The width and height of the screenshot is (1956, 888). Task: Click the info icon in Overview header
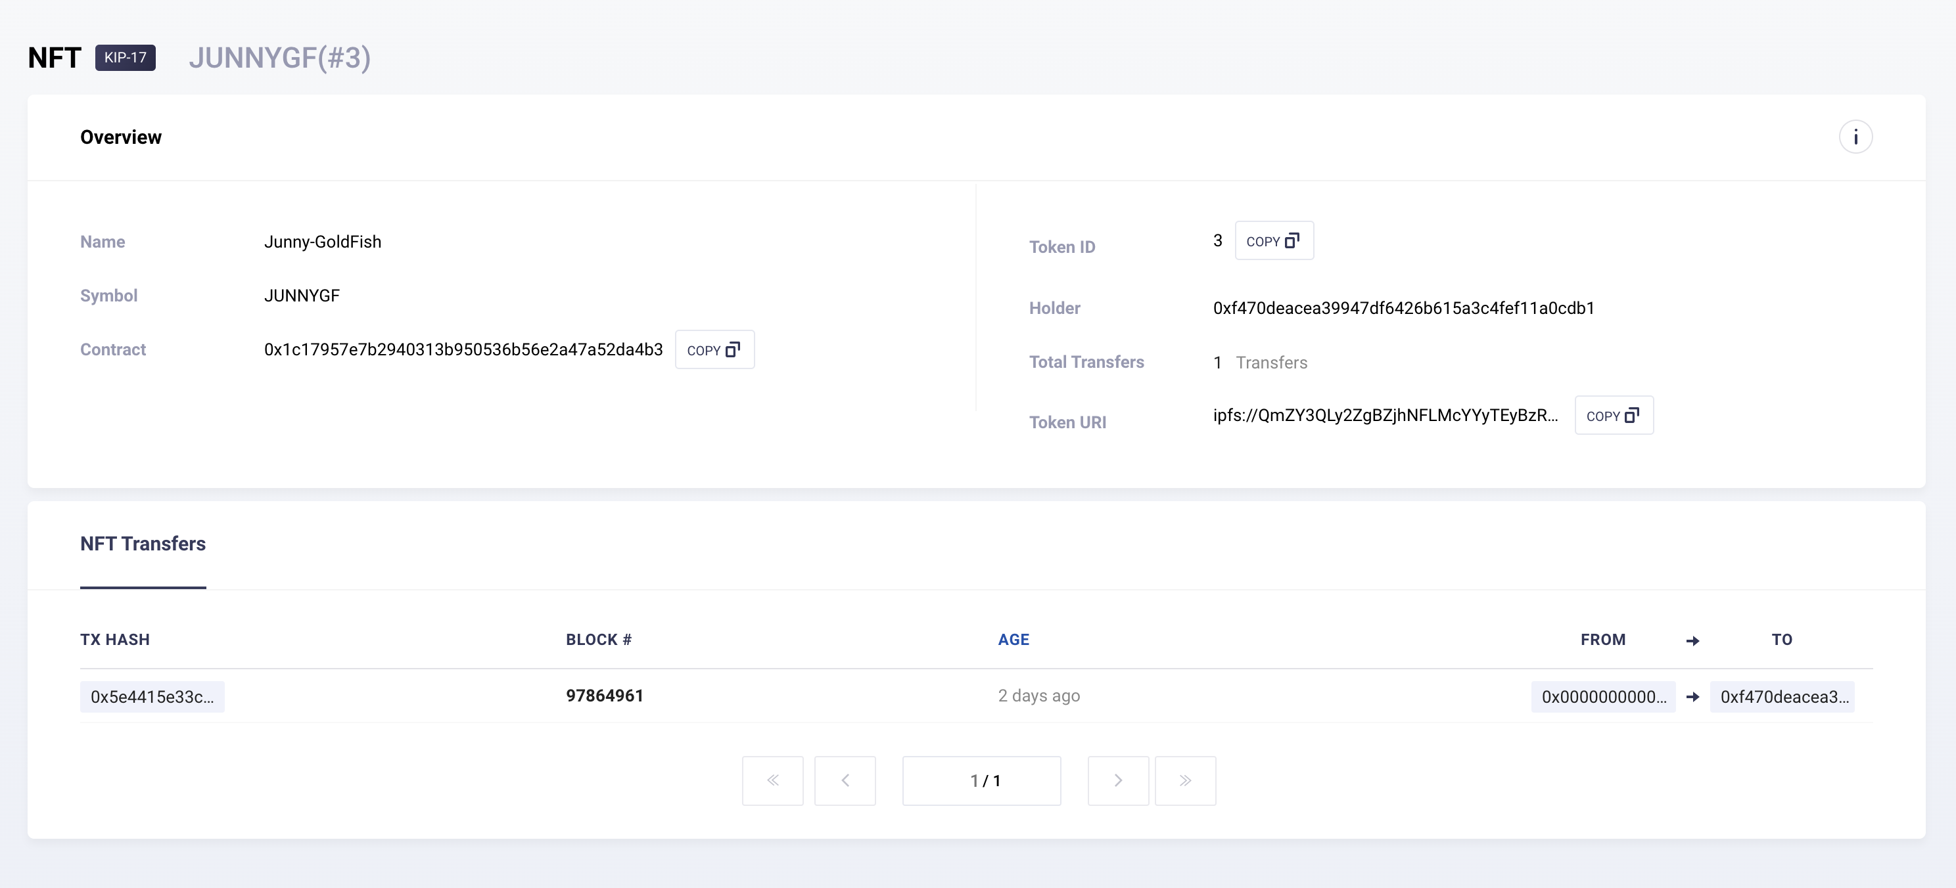point(1855,137)
